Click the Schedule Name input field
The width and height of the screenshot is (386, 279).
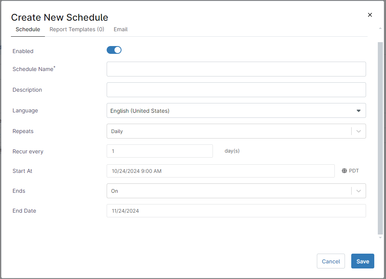pyautogui.click(x=236, y=69)
